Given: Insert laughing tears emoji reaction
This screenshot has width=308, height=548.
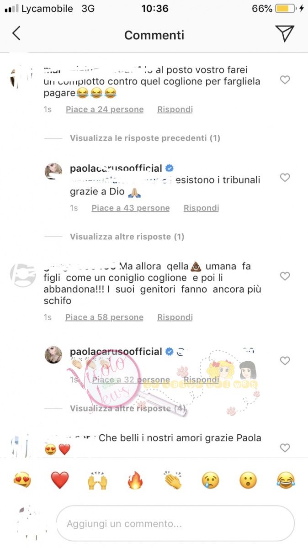Looking at the screenshot, I should [x=286, y=480].
